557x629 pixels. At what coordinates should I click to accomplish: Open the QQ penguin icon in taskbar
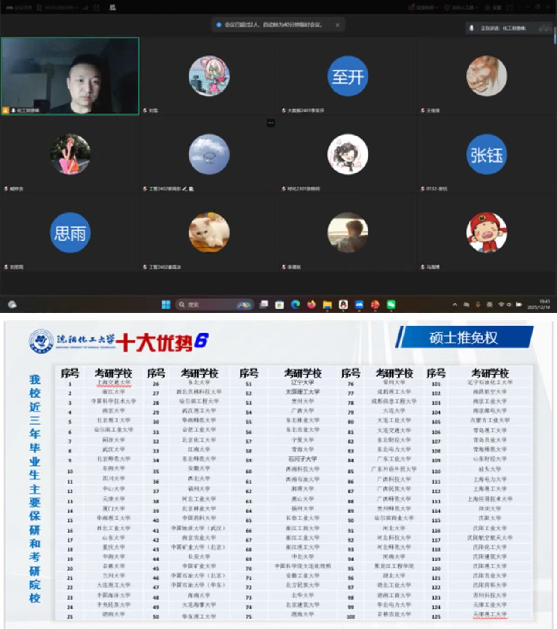point(343,305)
